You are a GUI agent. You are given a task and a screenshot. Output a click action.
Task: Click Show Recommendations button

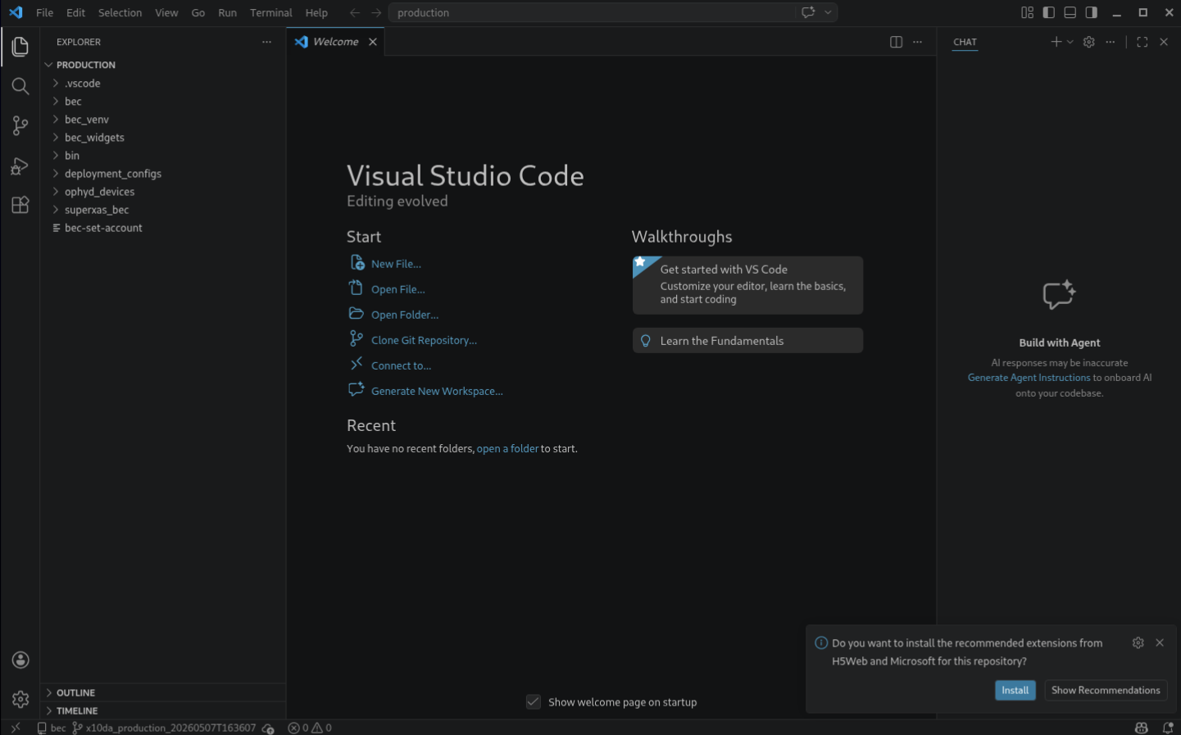point(1106,690)
